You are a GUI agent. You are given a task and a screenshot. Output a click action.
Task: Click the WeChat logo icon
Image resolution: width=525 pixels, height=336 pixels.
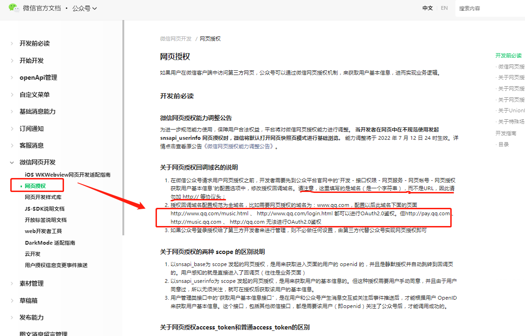point(14,7)
